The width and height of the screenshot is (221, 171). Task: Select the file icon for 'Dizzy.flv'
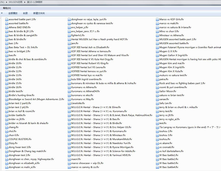point(7,143)
